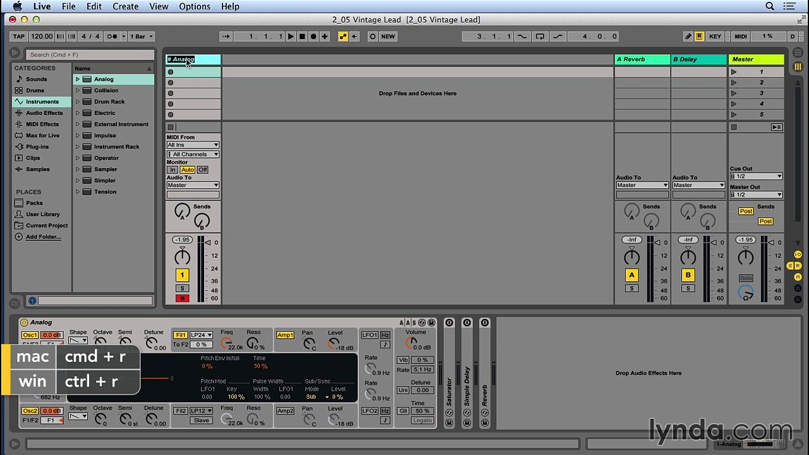Screen dimensions: 809x455
Task: Click the KEY map mode button
Action: coord(715,37)
